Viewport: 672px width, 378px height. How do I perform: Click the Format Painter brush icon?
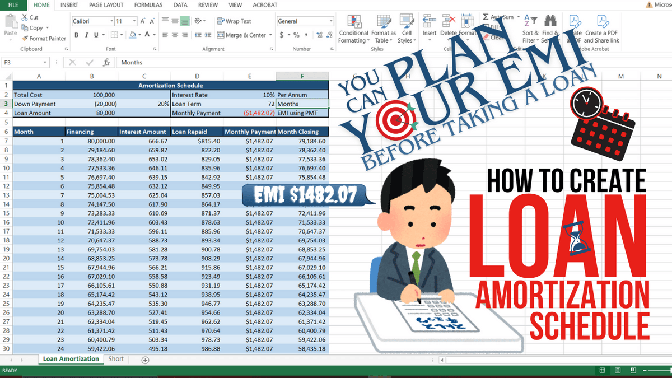[25, 39]
